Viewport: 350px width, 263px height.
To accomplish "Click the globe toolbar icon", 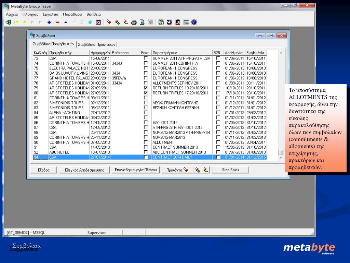I will click(194, 22).
